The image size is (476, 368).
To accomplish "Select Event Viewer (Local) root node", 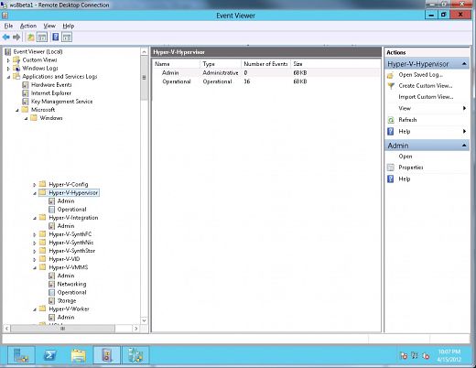I will [38, 51].
